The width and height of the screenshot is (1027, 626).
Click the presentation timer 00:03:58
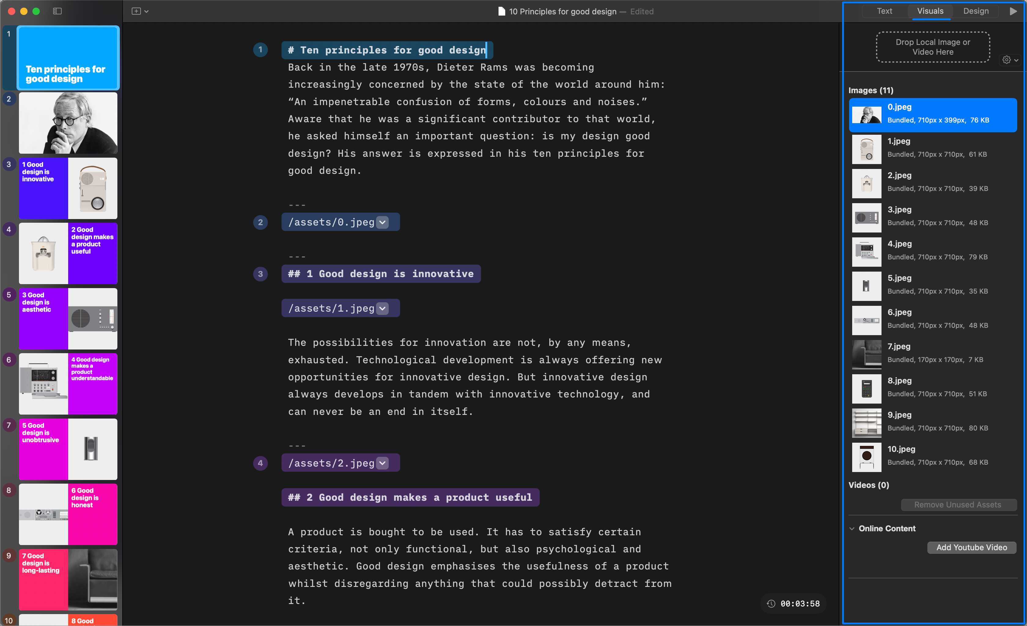[800, 603]
